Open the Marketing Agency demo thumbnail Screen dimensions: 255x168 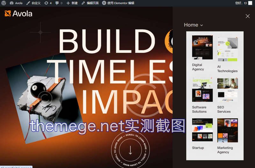[228, 130]
